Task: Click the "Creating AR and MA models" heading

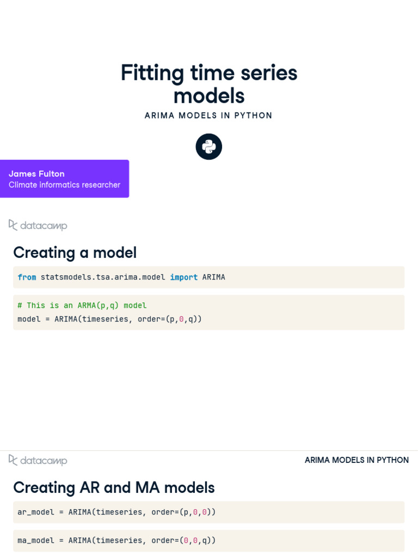Action: (114, 487)
